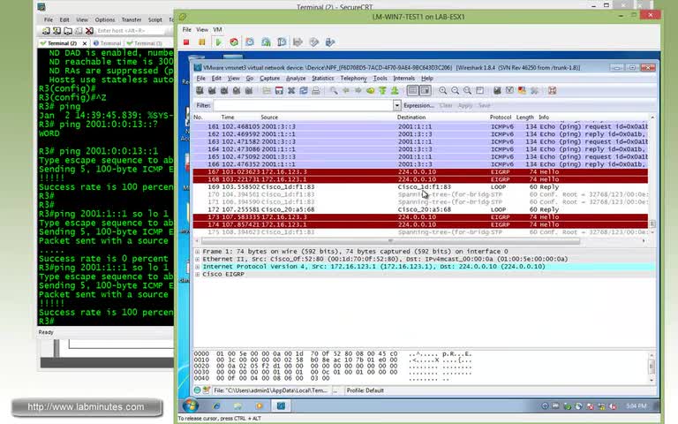678x424 pixels.
Task: Power on the VM with the green play icon
Action: pyautogui.click(x=218, y=42)
